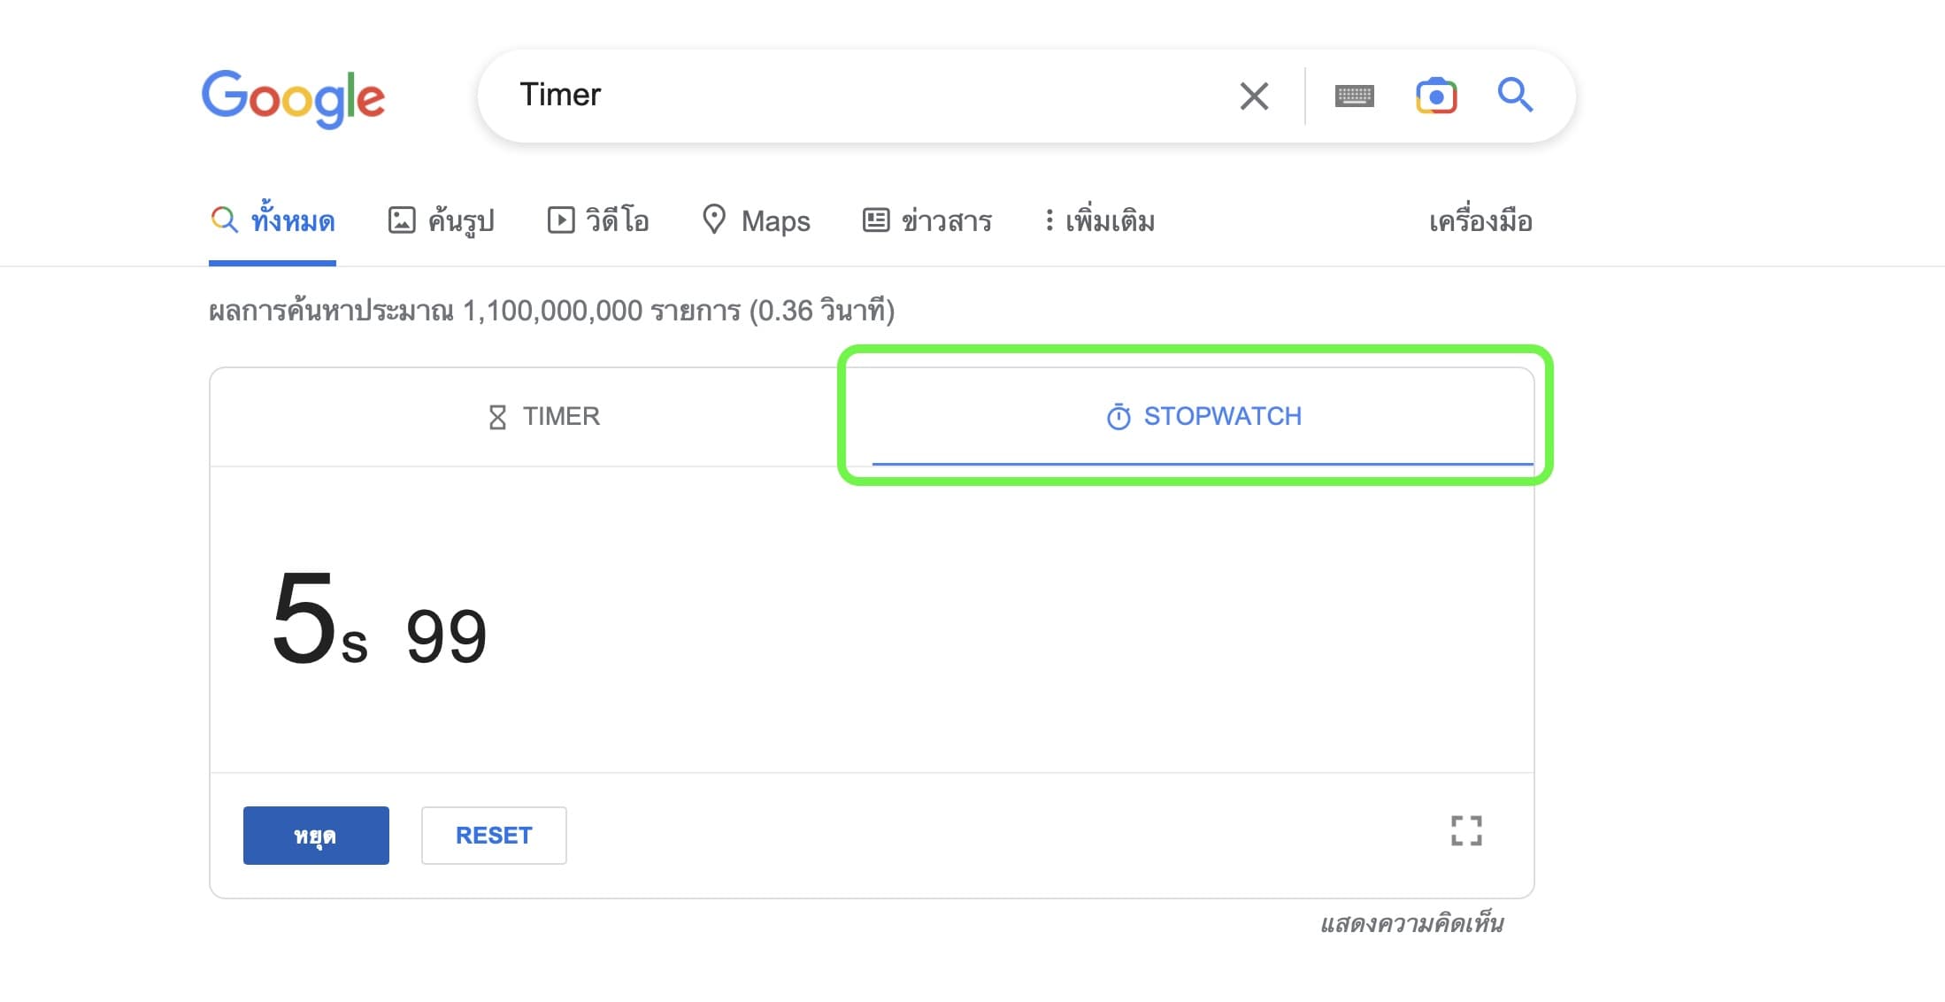
Task: Open the ข่าวสาร news tab
Action: click(927, 220)
